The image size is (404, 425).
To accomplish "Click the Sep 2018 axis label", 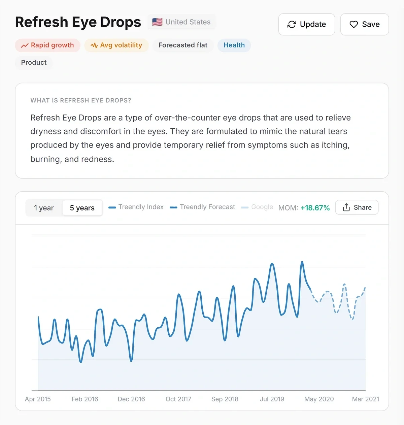I will (225, 399).
